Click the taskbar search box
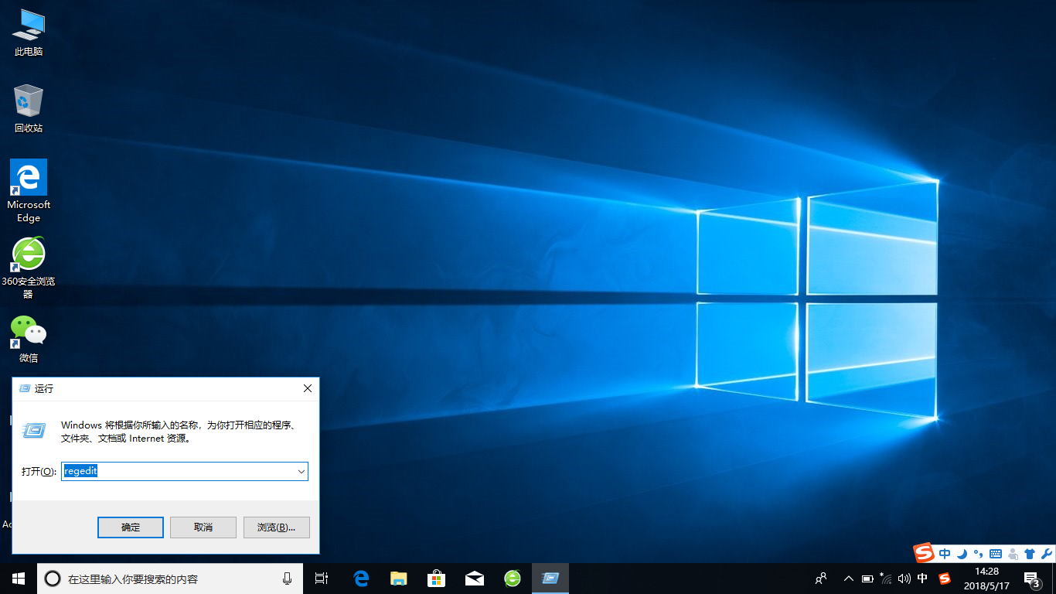Screen dimensions: 1056x594 170,579
